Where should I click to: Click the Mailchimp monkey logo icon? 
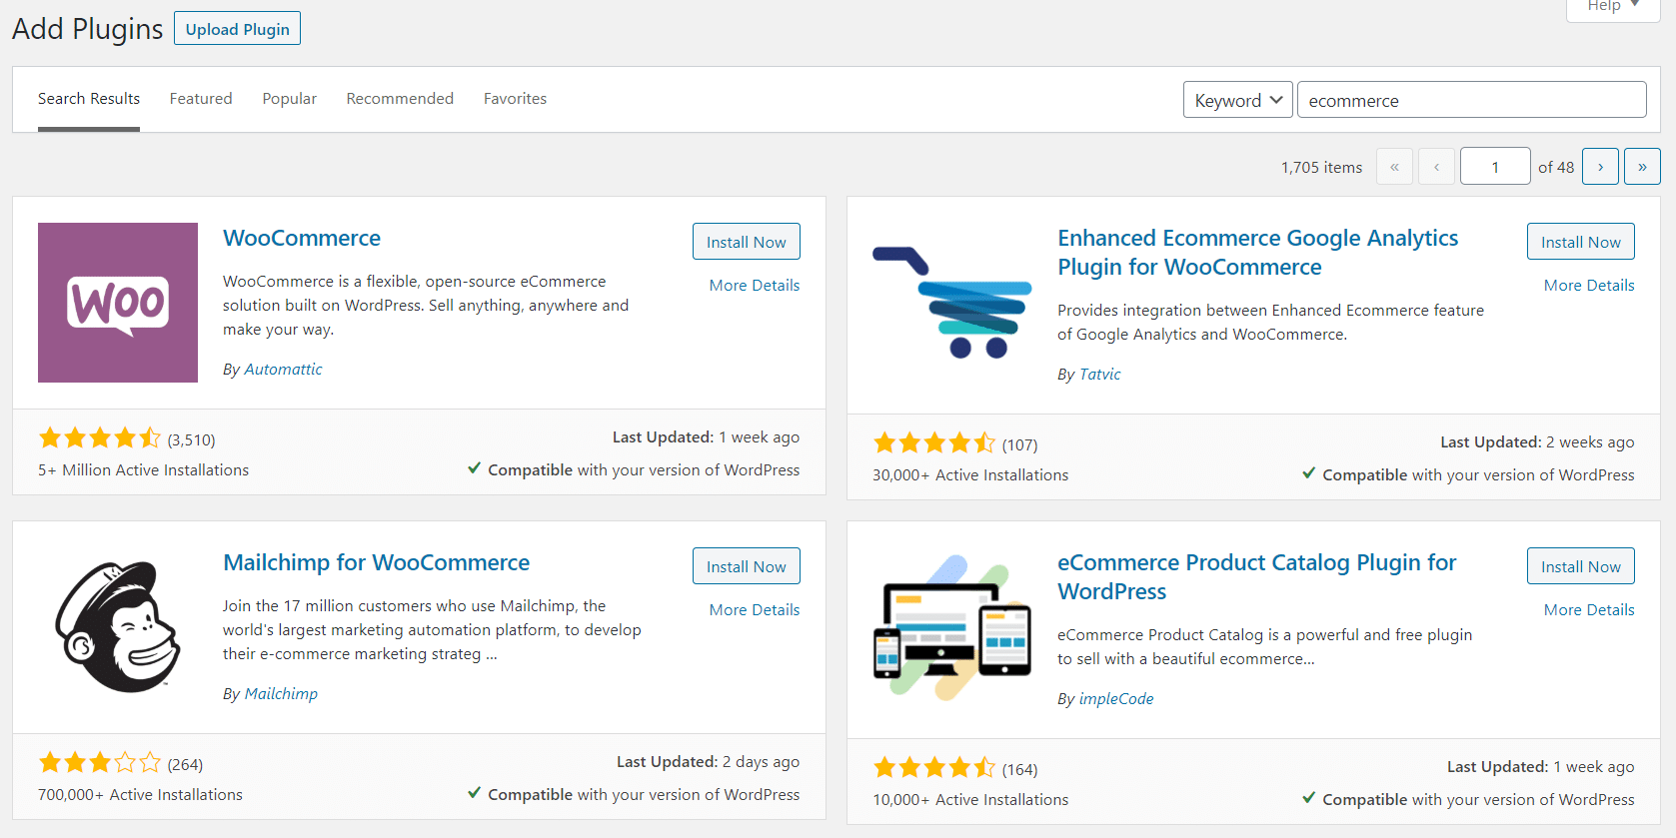point(118,627)
